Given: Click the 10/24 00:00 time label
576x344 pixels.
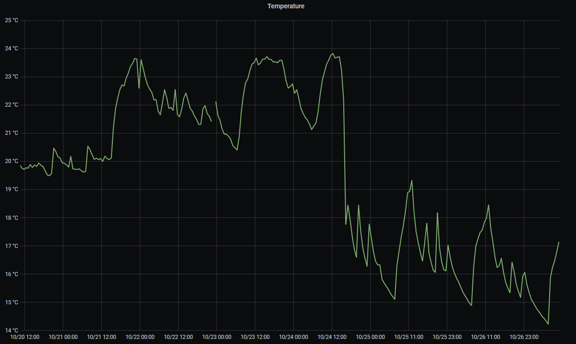Looking at the screenshot, I should (293, 337).
